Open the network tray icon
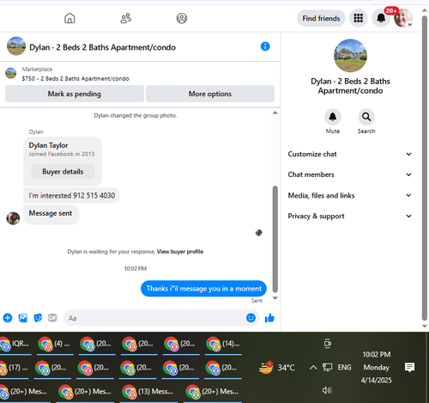This screenshot has width=429, height=403. click(x=327, y=368)
